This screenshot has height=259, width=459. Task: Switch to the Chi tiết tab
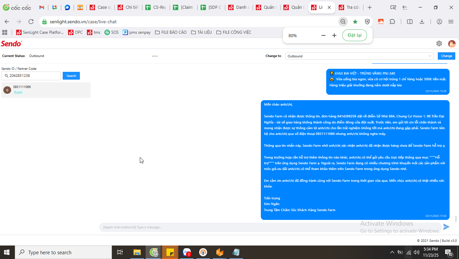128,7
